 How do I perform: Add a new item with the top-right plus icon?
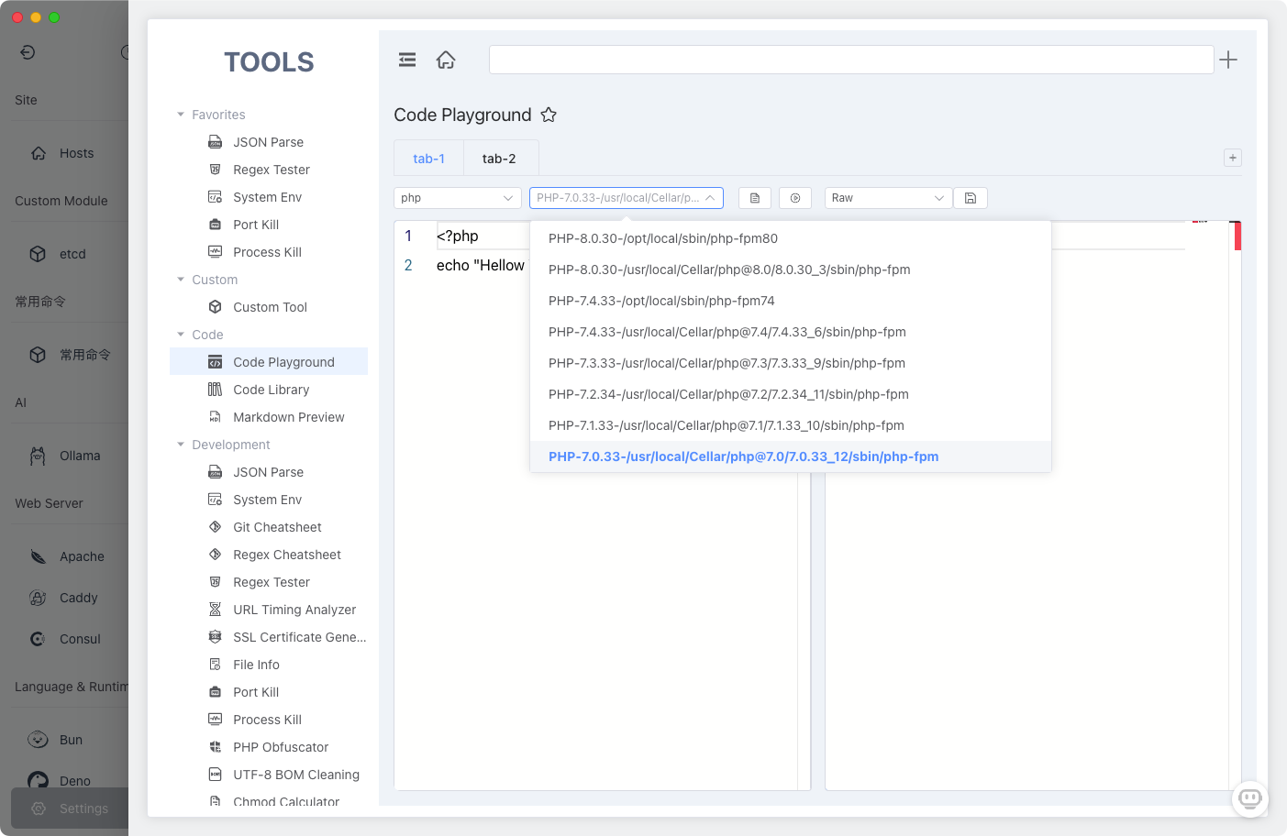tap(1228, 60)
